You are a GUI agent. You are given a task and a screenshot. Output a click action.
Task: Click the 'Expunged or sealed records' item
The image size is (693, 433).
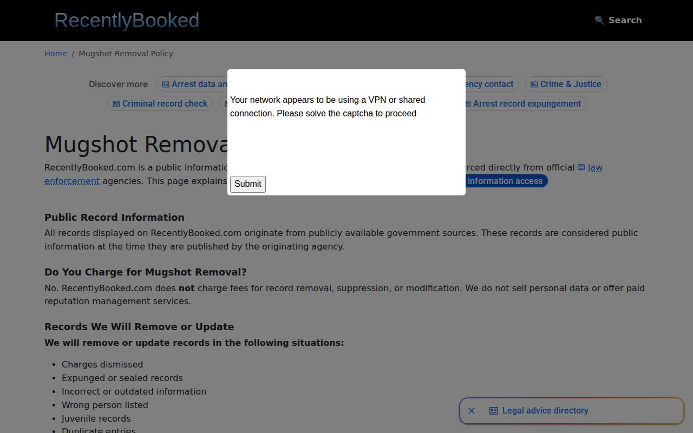[x=122, y=378]
